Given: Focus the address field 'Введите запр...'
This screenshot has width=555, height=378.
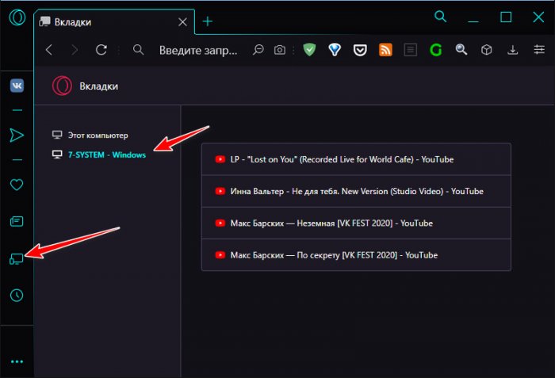Looking at the screenshot, I should pyautogui.click(x=198, y=50).
